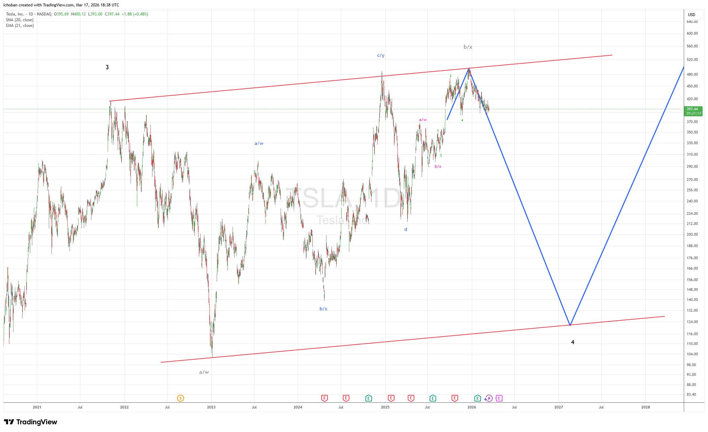This screenshot has height=432, width=708.
Task: Select the gray b/x label near the top
Action: (468, 47)
